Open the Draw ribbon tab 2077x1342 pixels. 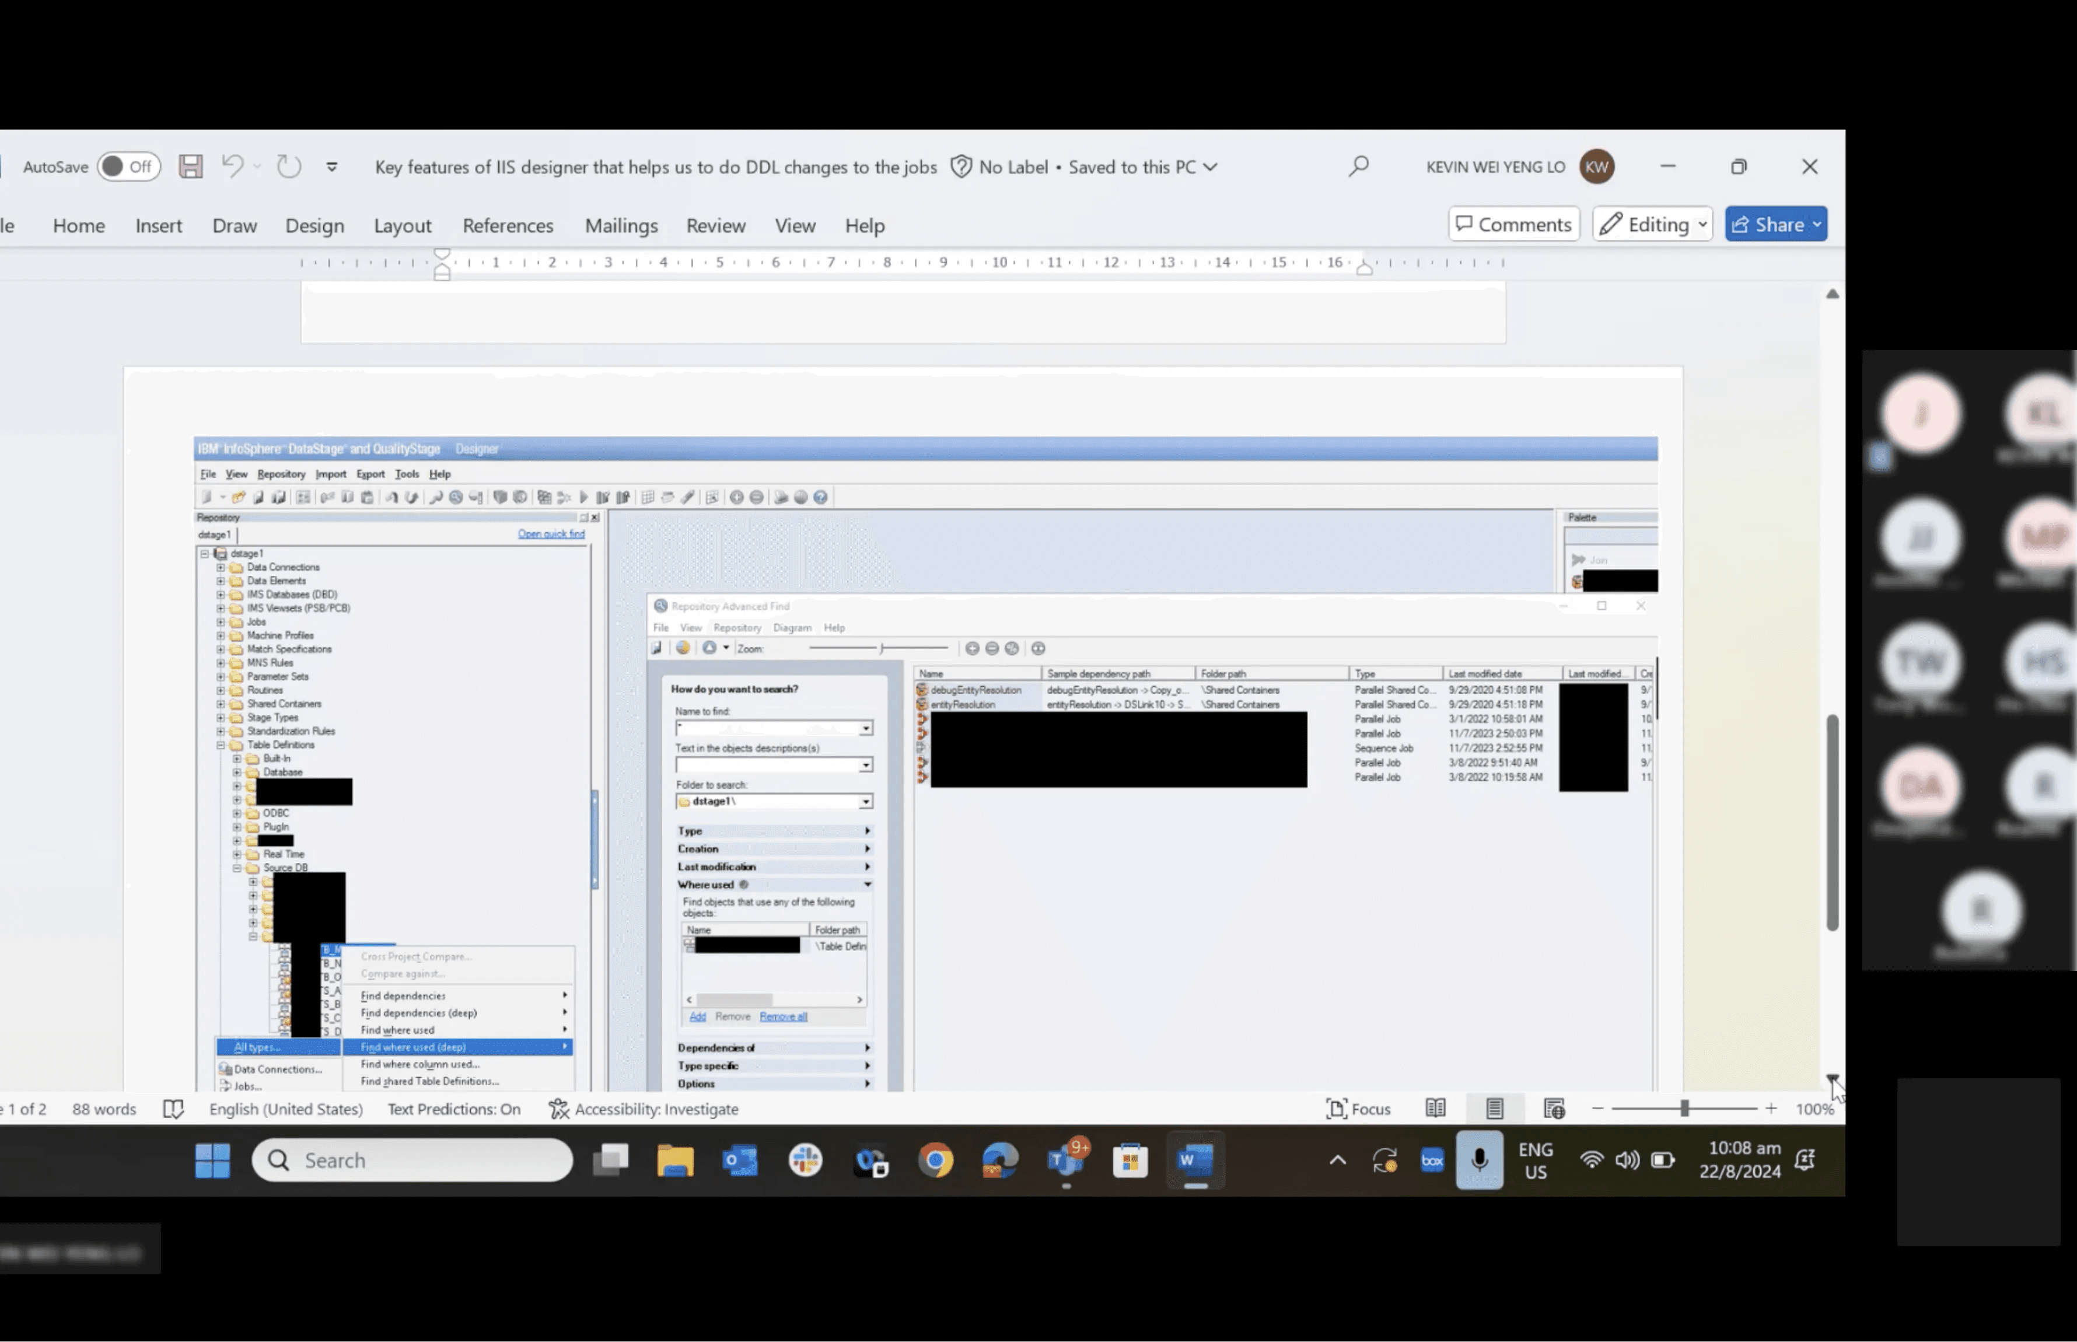pos(235,226)
